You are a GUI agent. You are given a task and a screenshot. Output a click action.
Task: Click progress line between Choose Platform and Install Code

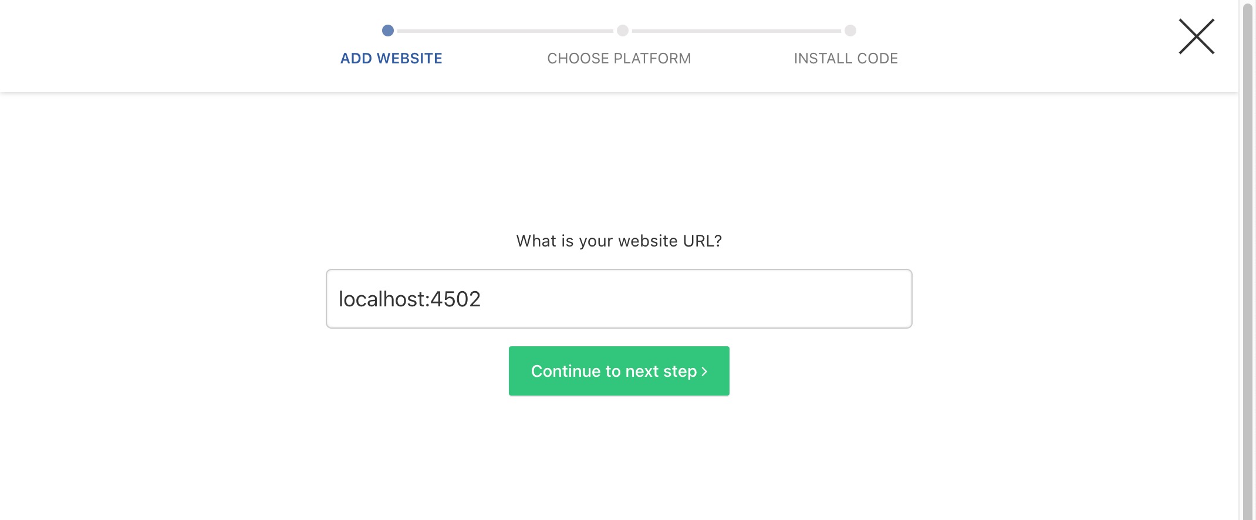(737, 31)
